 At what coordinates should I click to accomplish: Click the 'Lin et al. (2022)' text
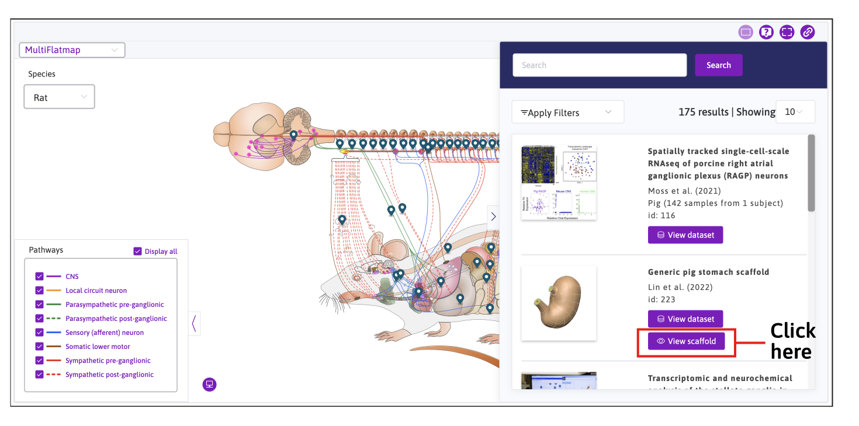680,287
